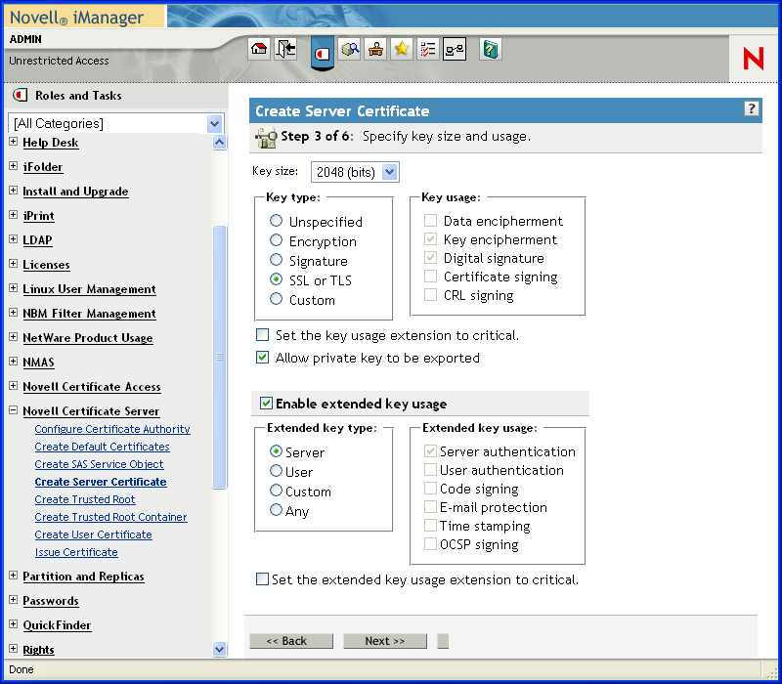This screenshot has height=684, width=782.
Task: Select Custom extended key type
Action: 276,491
